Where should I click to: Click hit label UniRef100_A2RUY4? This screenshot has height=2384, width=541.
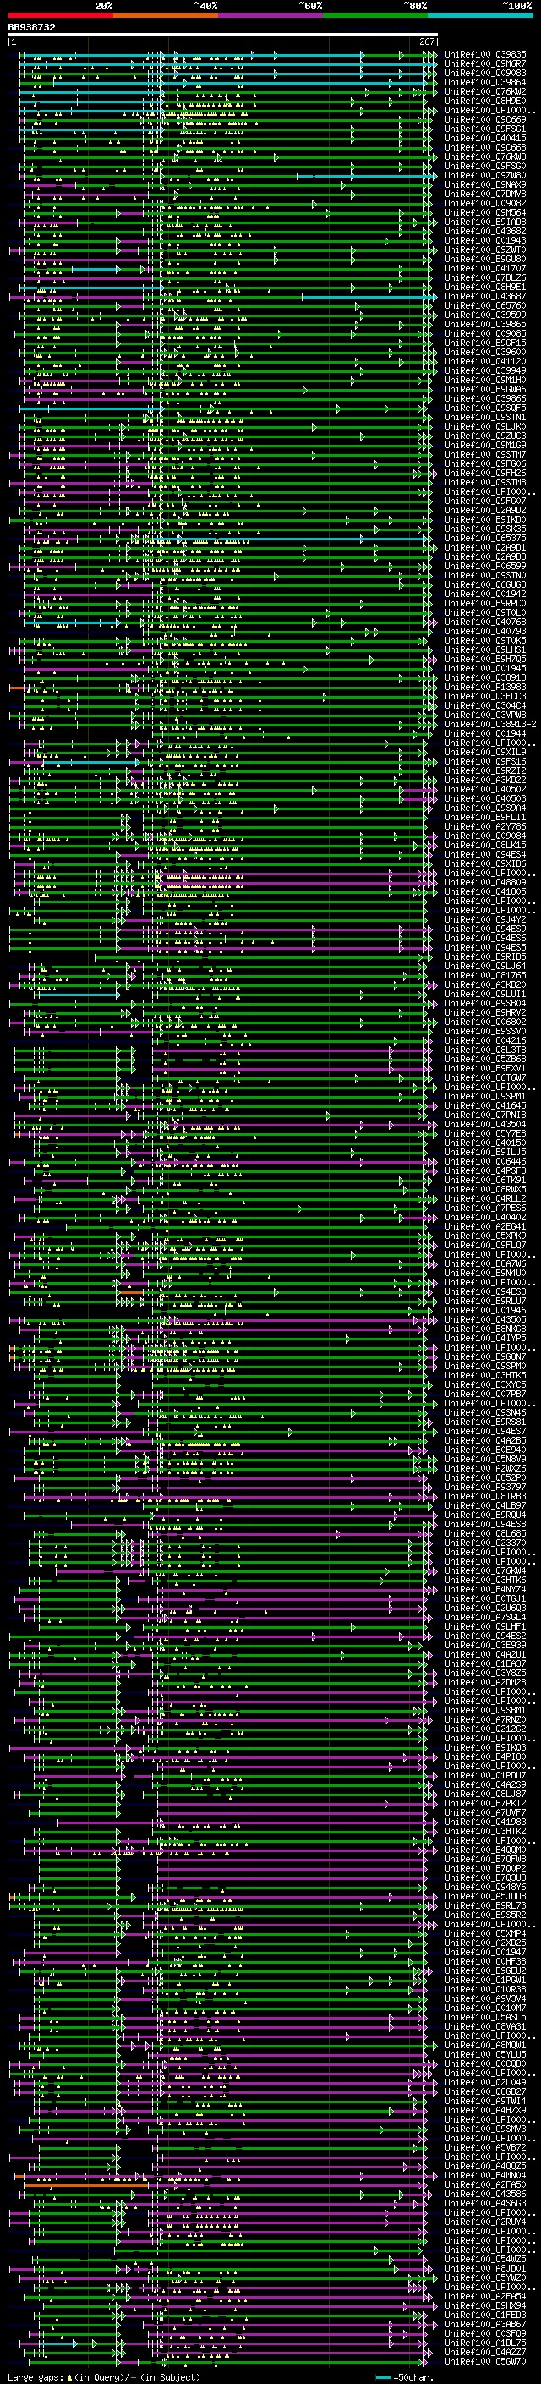pos(485,2222)
